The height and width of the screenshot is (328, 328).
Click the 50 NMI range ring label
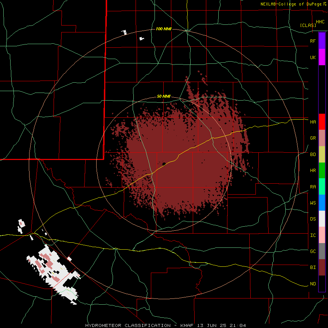click(164, 97)
